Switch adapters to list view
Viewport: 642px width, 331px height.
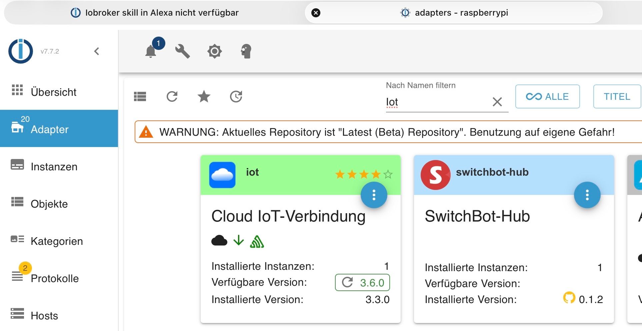click(140, 96)
